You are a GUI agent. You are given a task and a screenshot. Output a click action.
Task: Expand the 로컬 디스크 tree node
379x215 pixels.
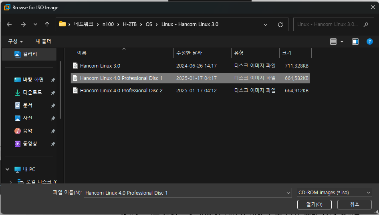10,182
